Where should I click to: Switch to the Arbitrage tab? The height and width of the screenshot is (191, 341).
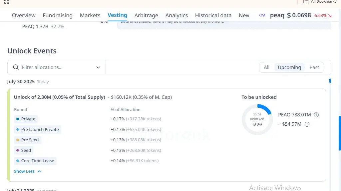[146, 15]
